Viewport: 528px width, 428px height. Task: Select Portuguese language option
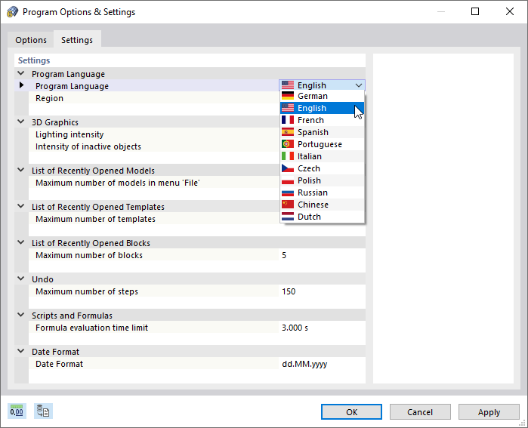[x=320, y=144]
